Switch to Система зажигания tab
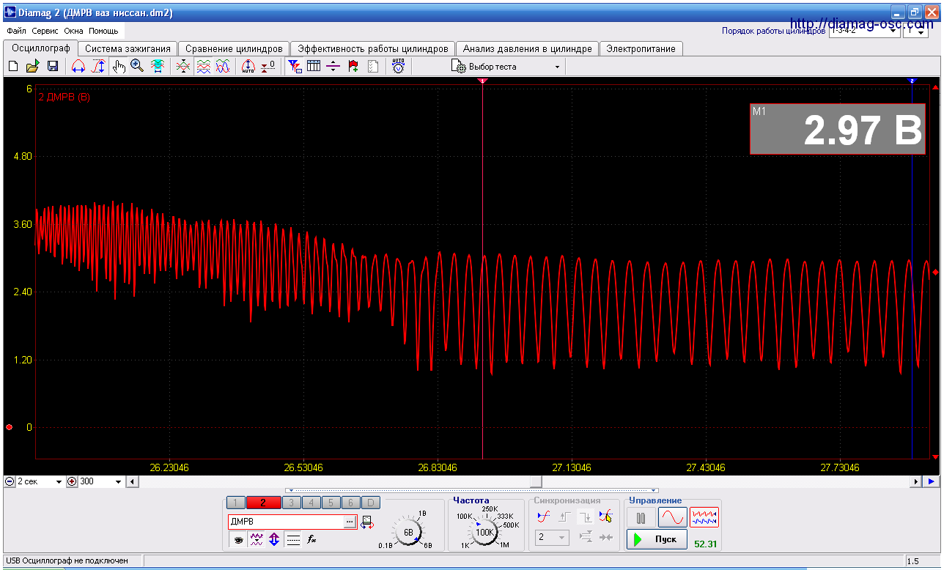Viewport: 944px width, 570px height. tap(128, 48)
